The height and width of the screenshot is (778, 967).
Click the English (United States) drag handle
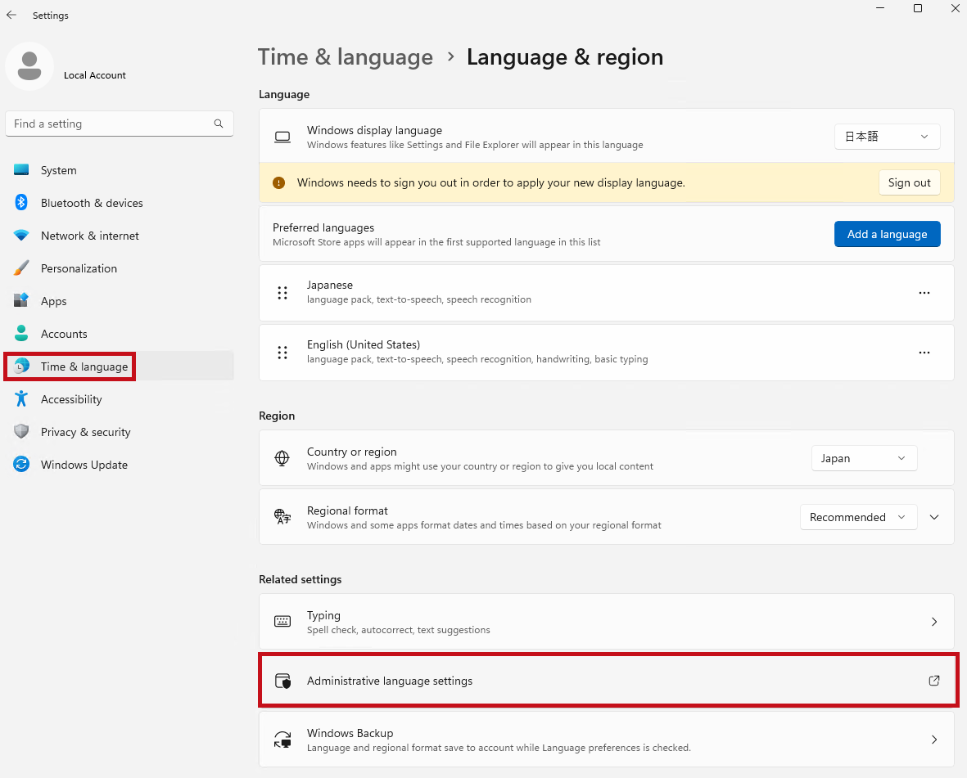tap(282, 353)
